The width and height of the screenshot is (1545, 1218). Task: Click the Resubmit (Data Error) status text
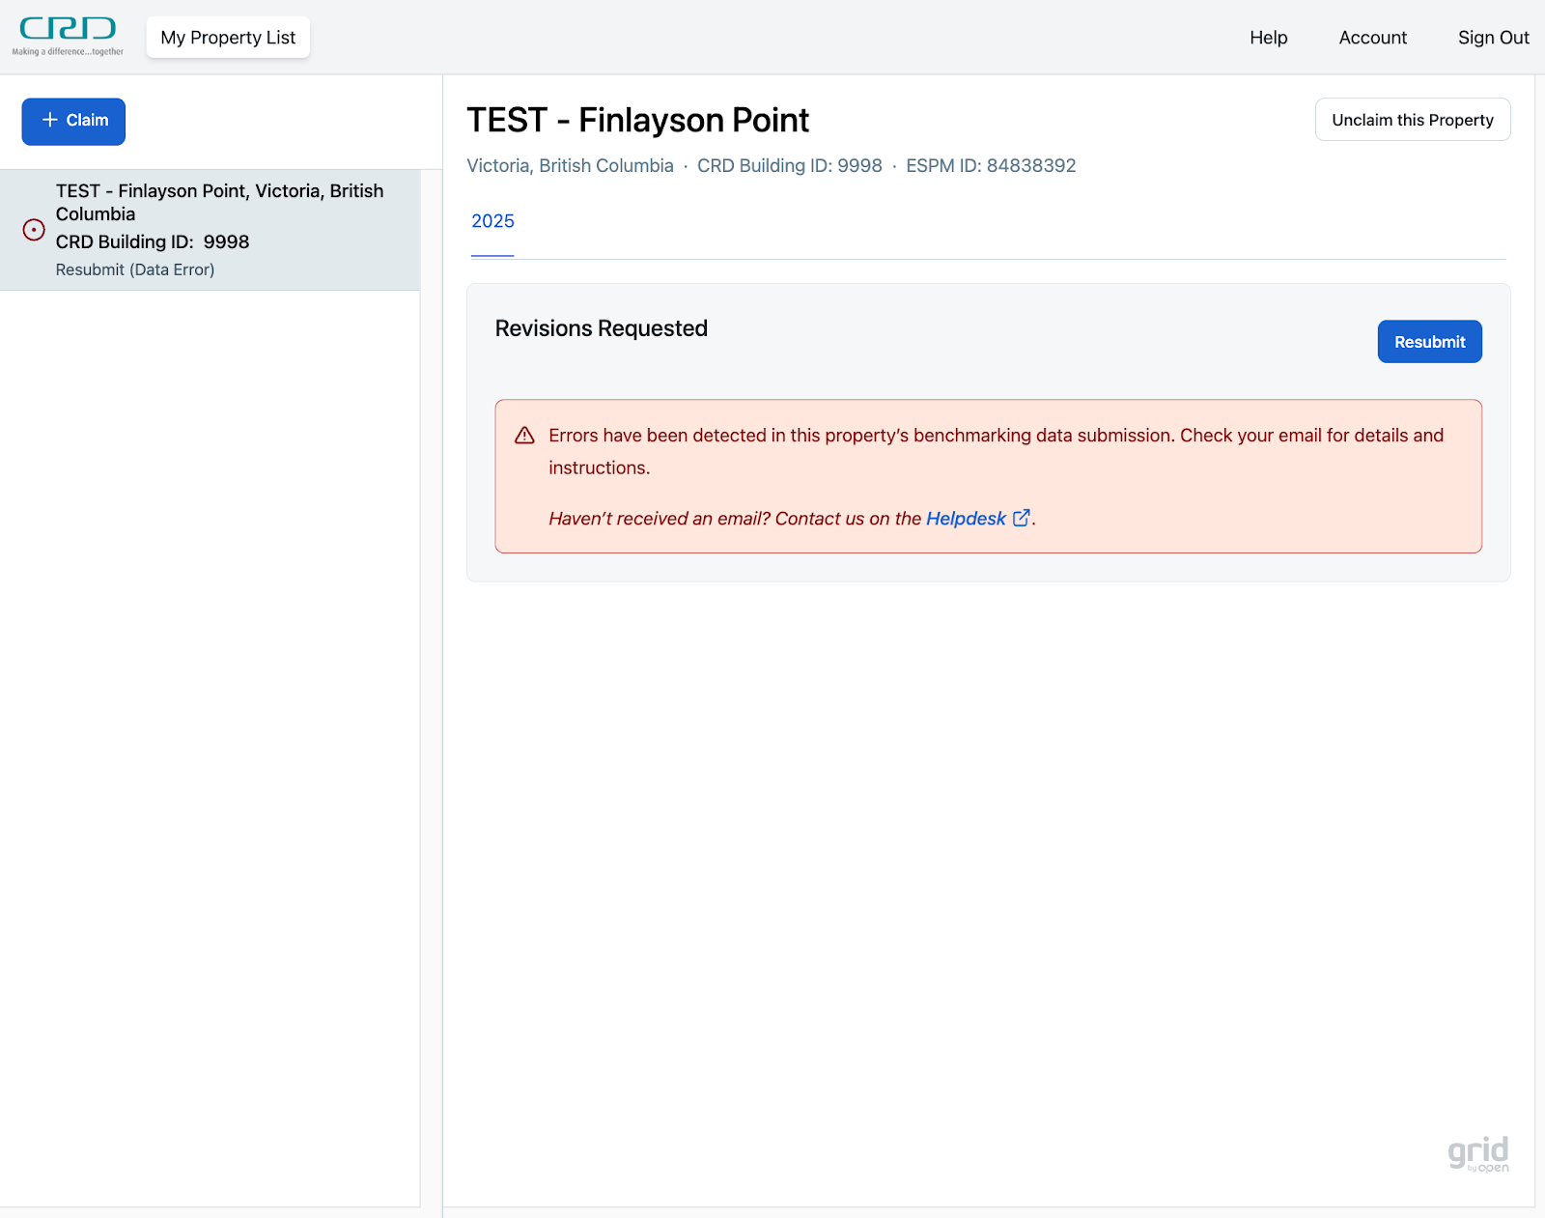(x=135, y=269)
